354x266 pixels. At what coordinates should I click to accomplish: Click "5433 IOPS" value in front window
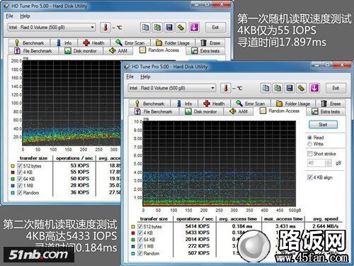pos(198,233)
